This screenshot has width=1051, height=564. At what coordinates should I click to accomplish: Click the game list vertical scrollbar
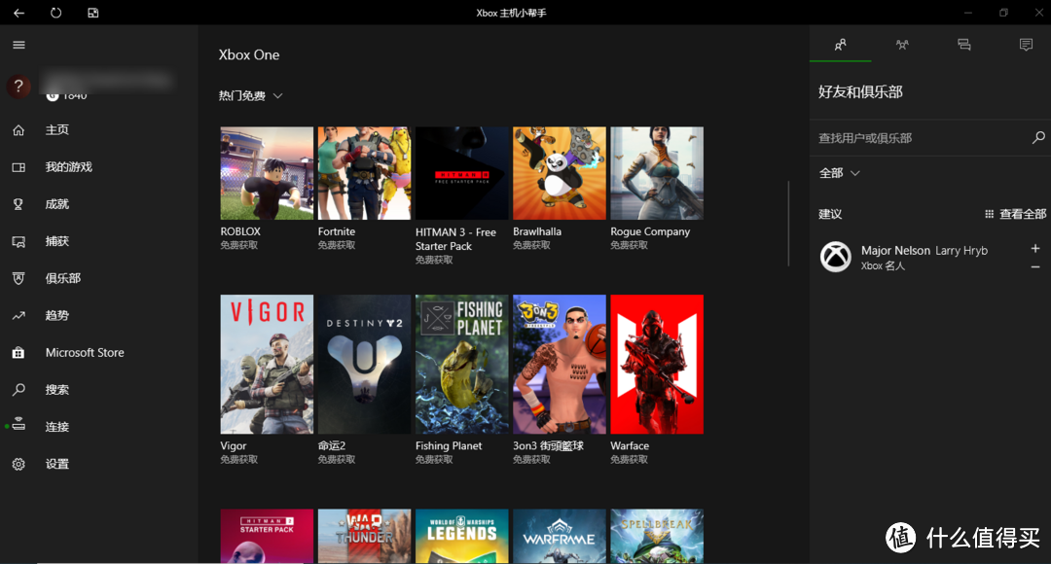tap(789, 223)
